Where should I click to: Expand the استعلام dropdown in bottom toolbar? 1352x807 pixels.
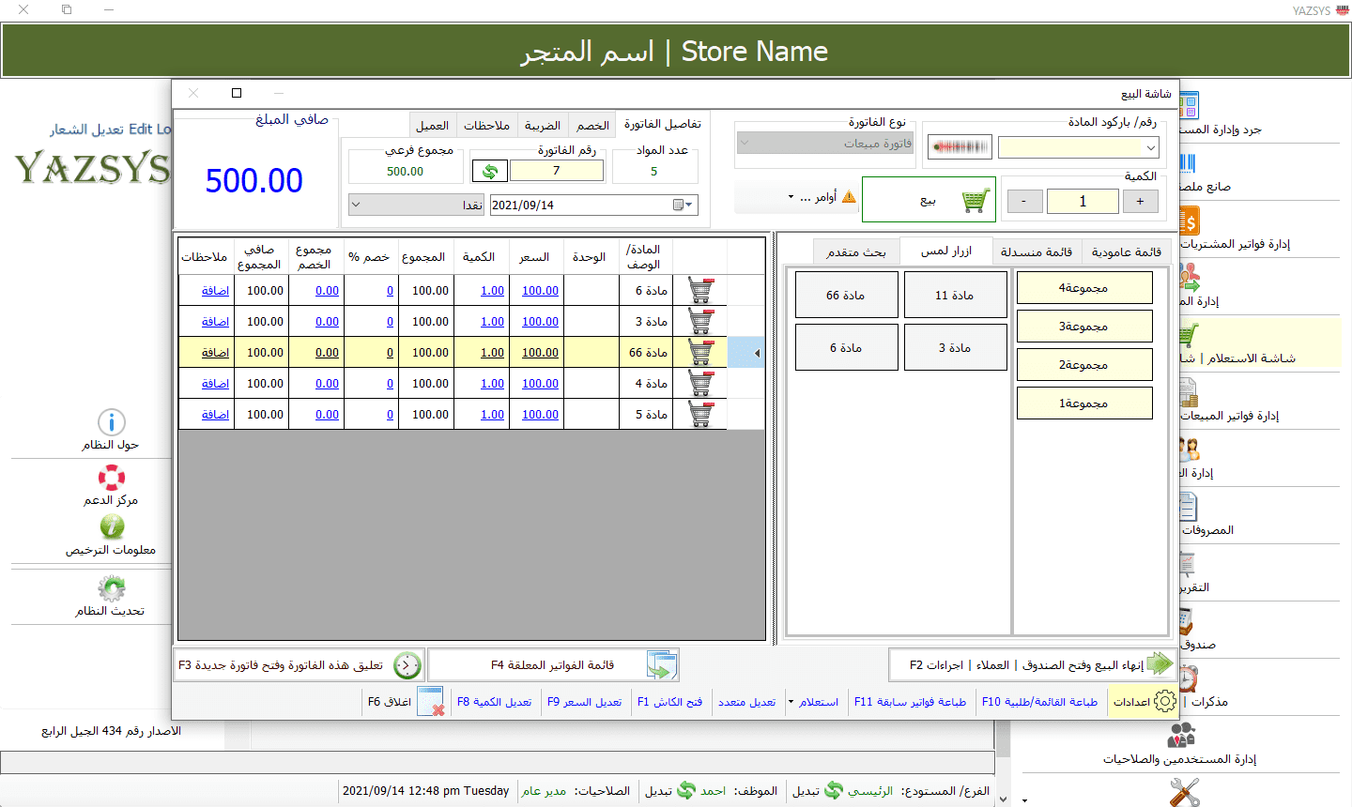[x=791, y=701]
